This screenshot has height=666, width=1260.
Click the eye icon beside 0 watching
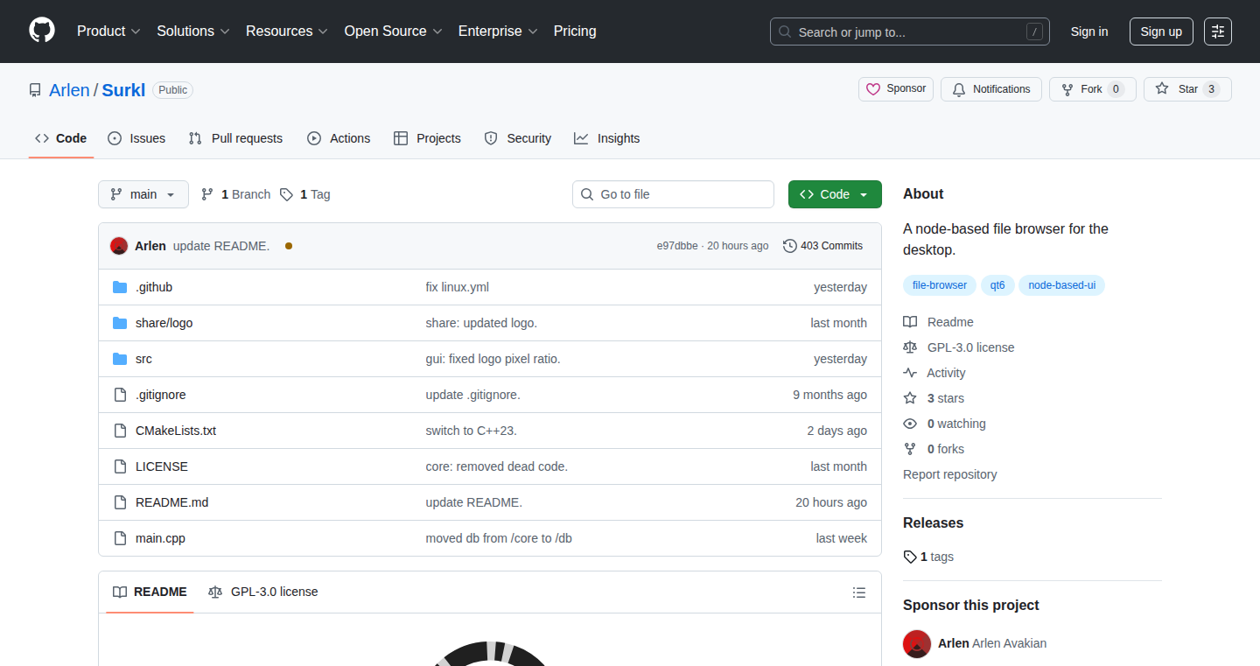point(910,424)
